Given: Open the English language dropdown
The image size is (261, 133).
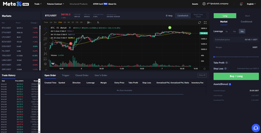Looking at the screenshot, I should [x=251, y=4].
